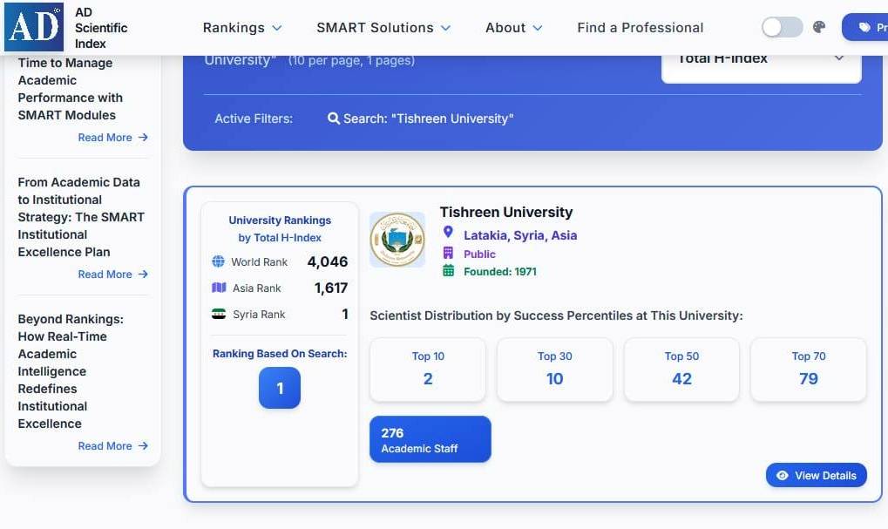Select Find a Professional in the navigation

coord(640,27)
